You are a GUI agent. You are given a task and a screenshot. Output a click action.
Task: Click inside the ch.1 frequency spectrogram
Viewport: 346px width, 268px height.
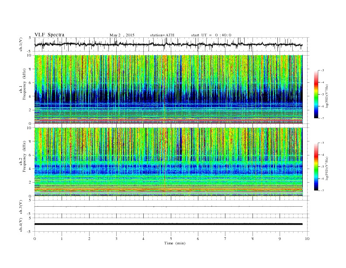click(168, 89)
